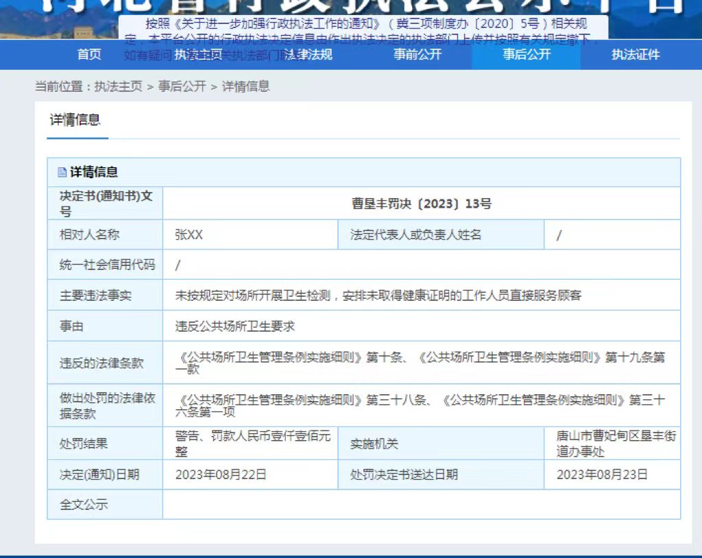Open the 执法证件 navigation item
This screenshot has width=702, height=558.
point(636,55)
